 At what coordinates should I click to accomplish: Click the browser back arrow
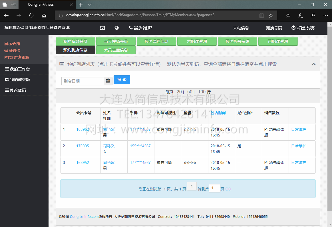[x=6, y=15]
